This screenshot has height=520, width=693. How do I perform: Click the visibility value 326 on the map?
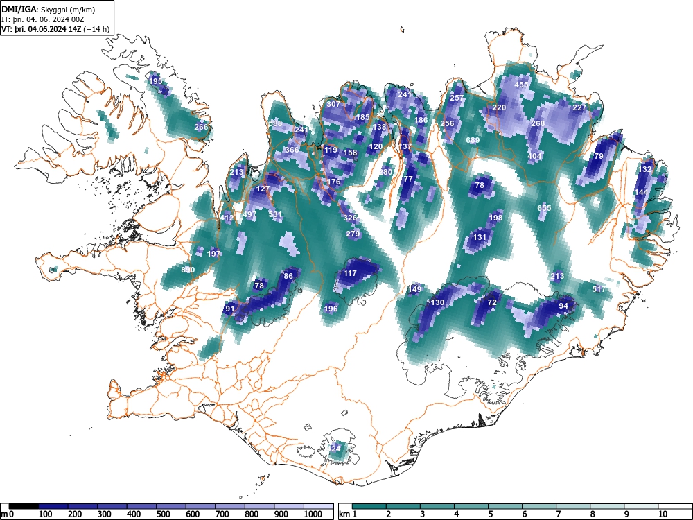[350, 218]
